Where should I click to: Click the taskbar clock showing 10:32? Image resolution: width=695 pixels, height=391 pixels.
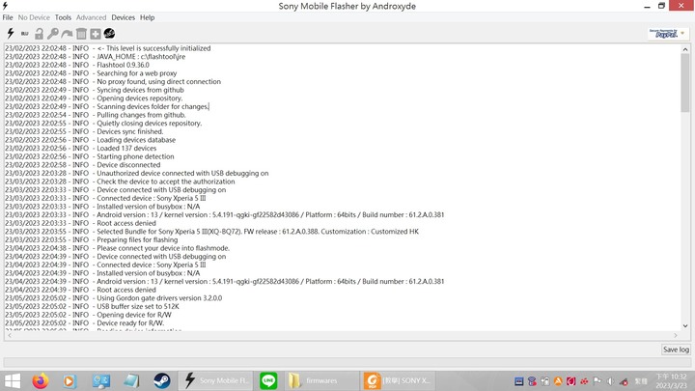[672, 380]
